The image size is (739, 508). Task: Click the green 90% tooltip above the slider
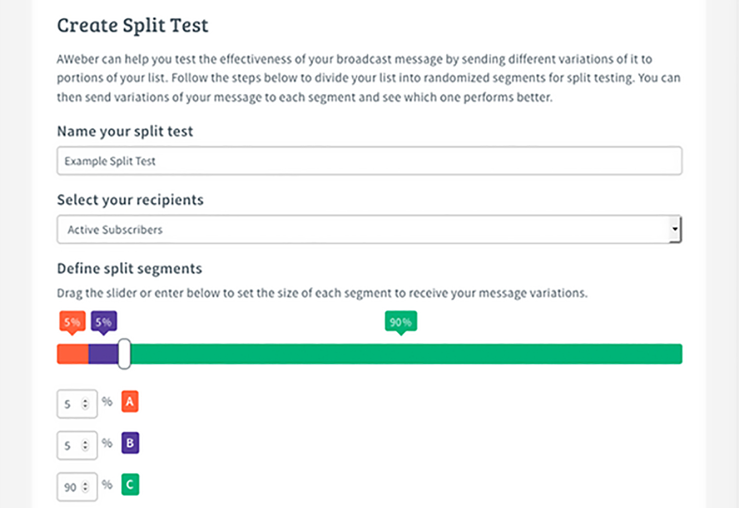[401, 321]
